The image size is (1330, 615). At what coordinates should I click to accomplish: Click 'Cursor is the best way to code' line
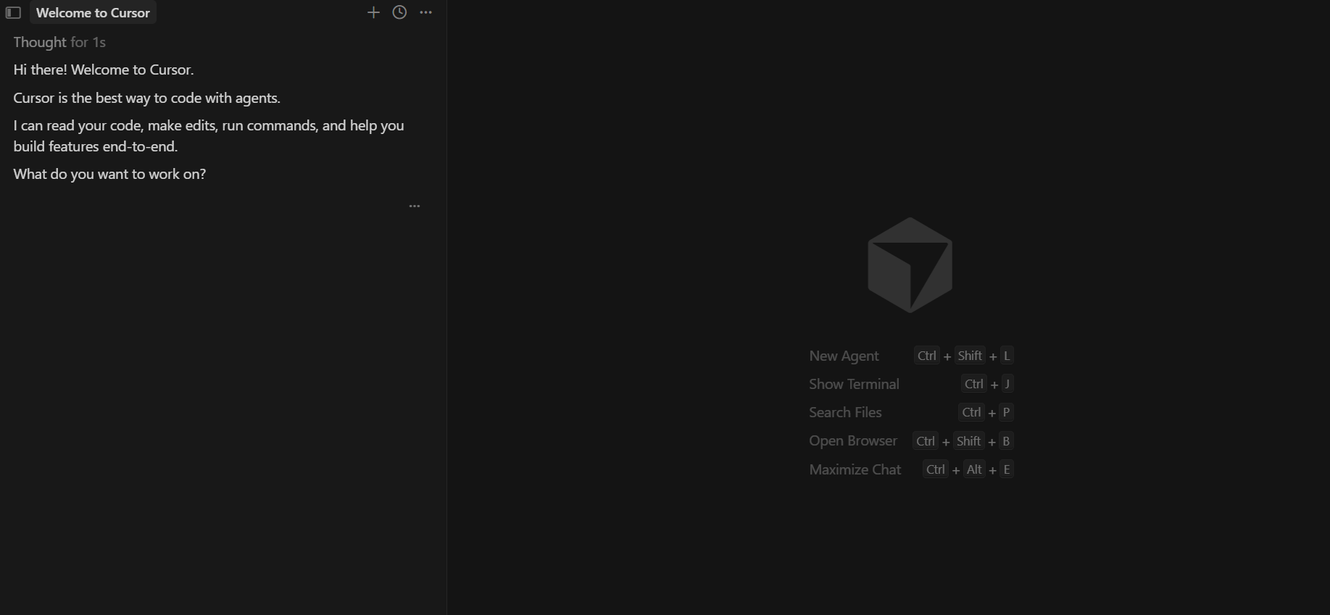[x=146, y=98]
